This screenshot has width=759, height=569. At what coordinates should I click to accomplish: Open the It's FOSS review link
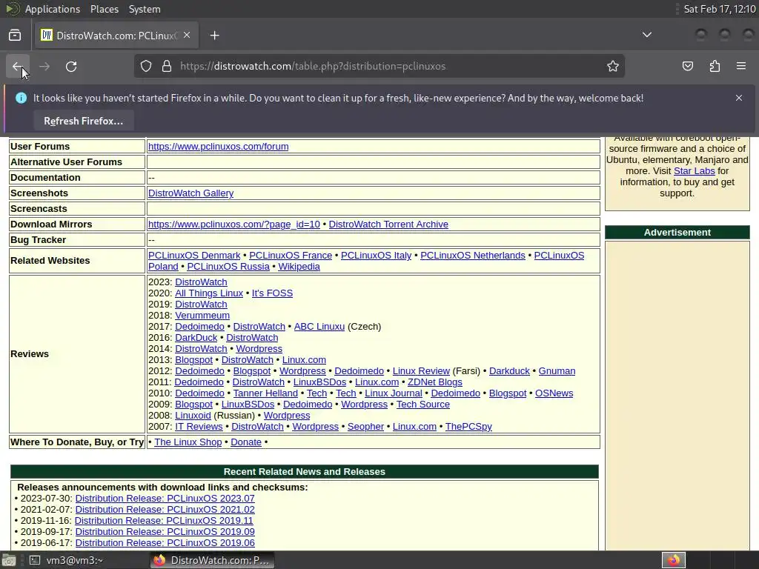point(272,293)
